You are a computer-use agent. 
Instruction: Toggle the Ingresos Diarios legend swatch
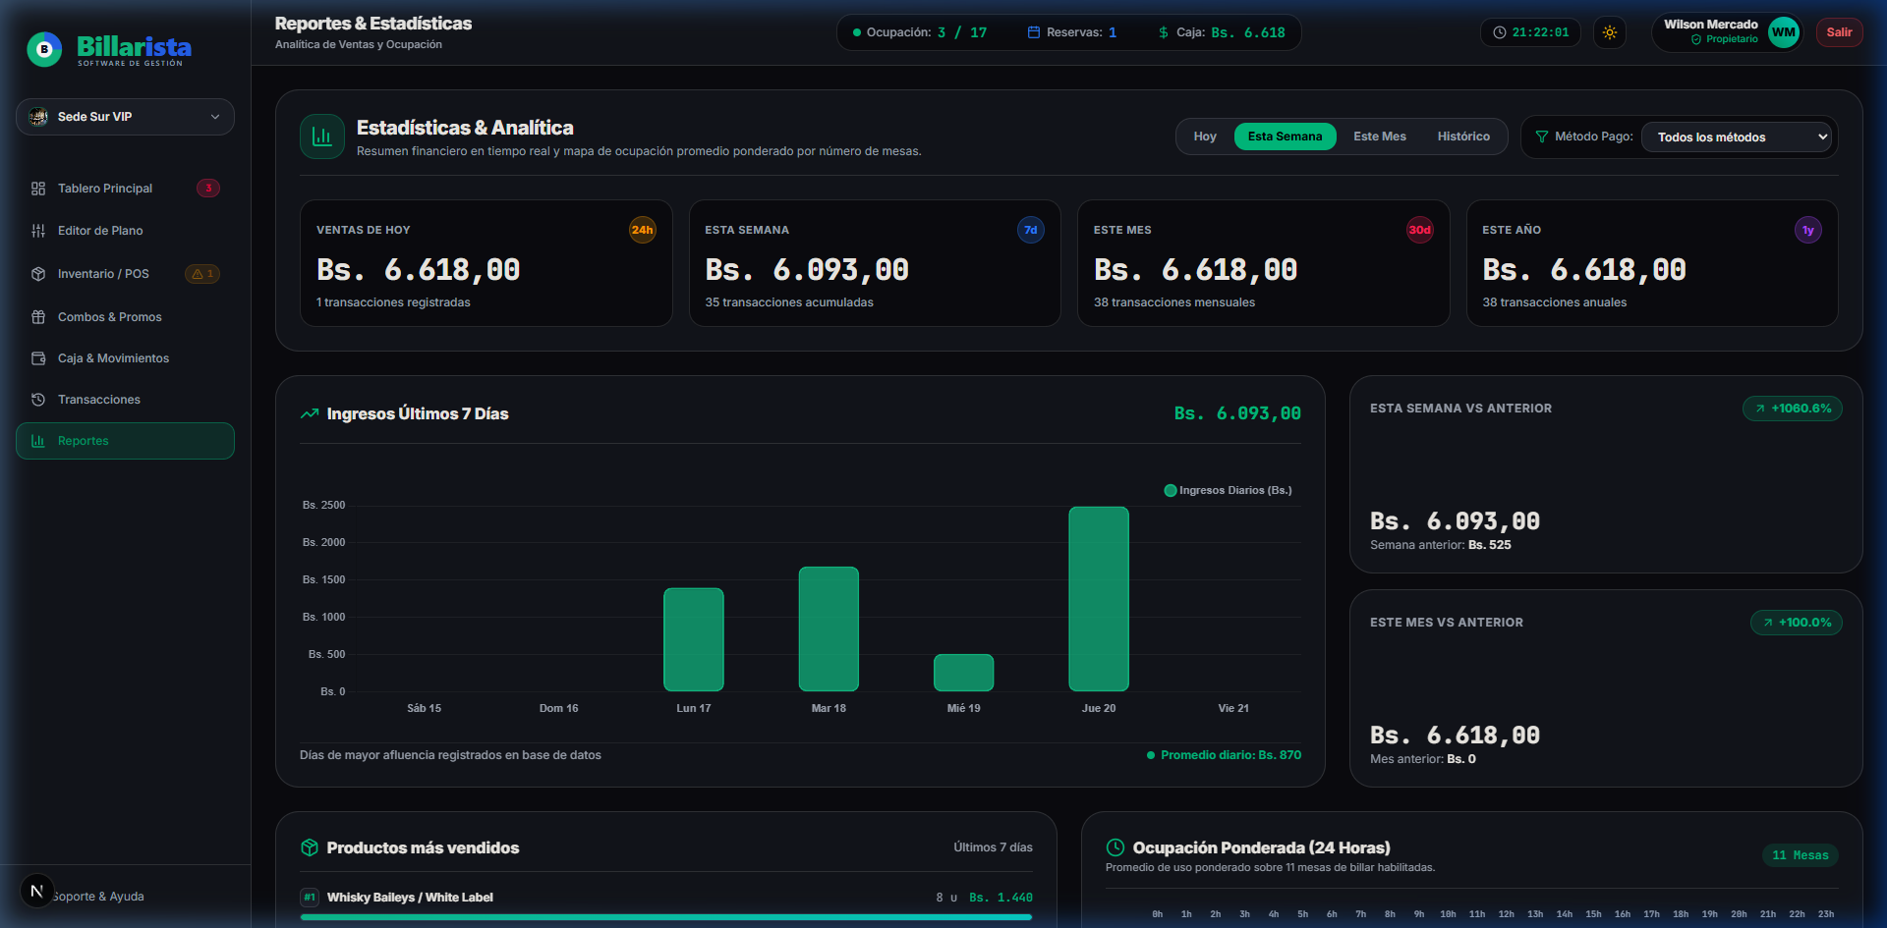[x=1171, y=491]
